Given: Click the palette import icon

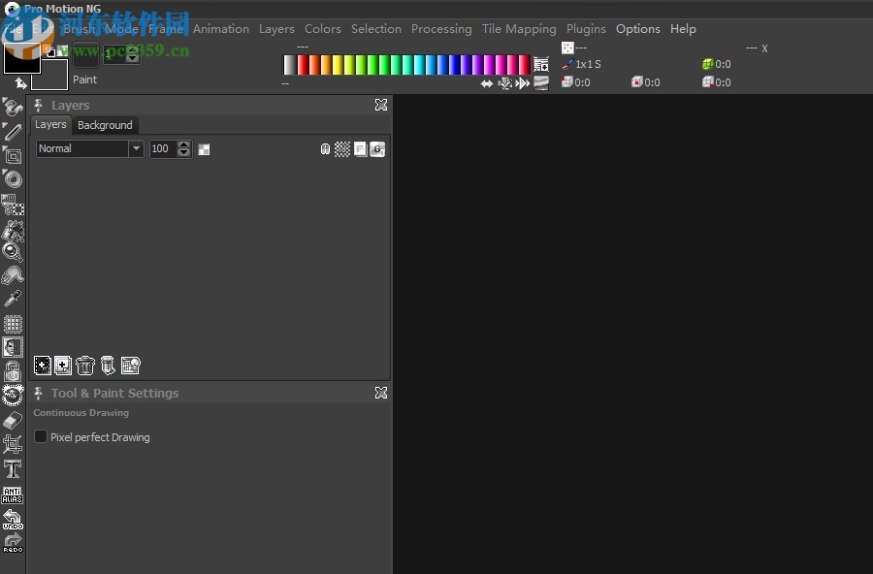Looking at the screenshot, I should pyautogui.click(x=505, y=83).
